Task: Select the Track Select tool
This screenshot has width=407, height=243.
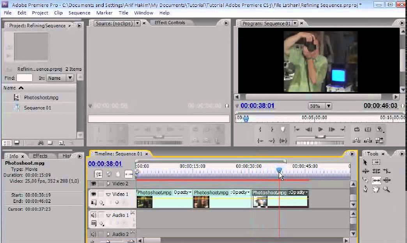Action: pos(376,162)
